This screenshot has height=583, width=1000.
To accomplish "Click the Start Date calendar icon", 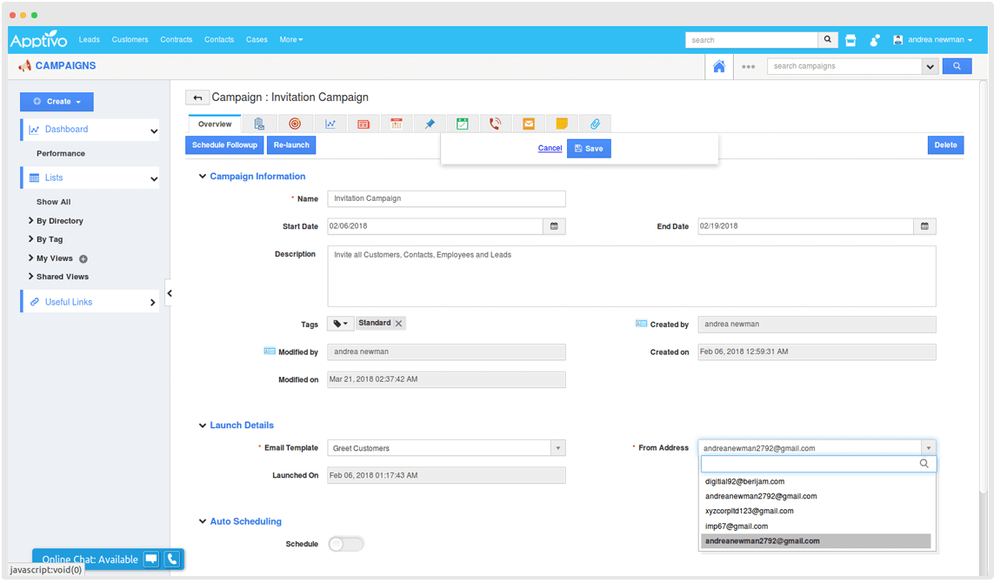I will tap(554, 226).
